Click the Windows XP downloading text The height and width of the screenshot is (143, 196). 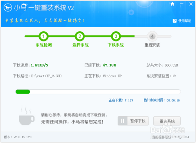(112, 76)
